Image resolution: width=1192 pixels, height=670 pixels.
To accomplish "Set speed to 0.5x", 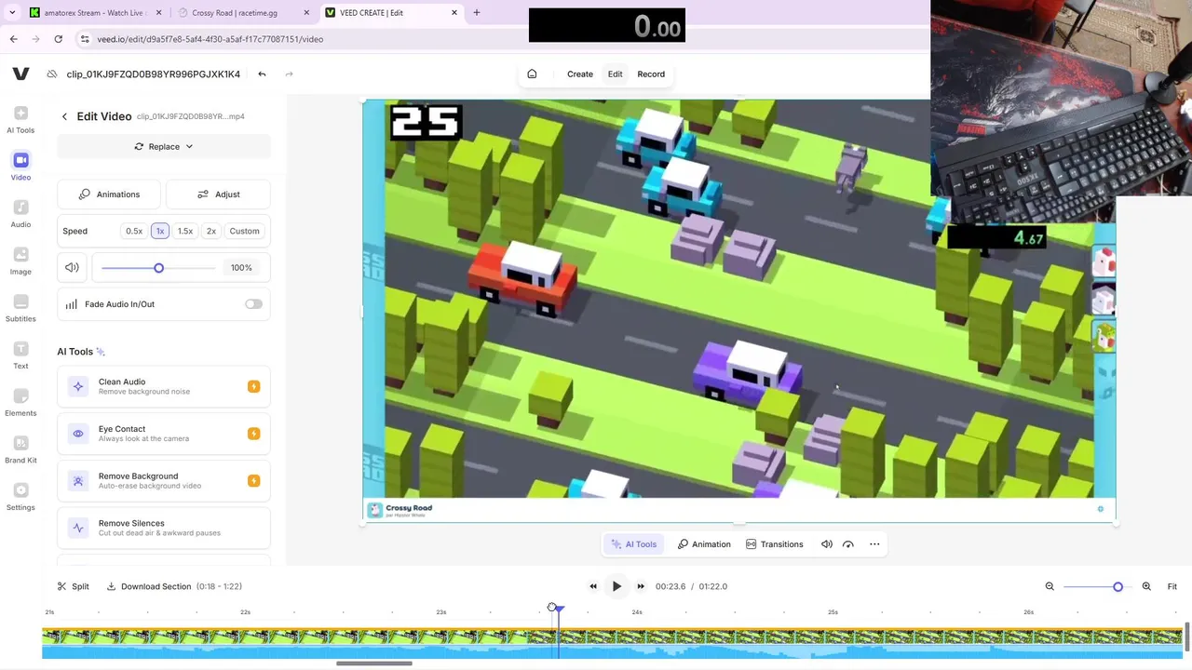I will [x=134, y=231].
